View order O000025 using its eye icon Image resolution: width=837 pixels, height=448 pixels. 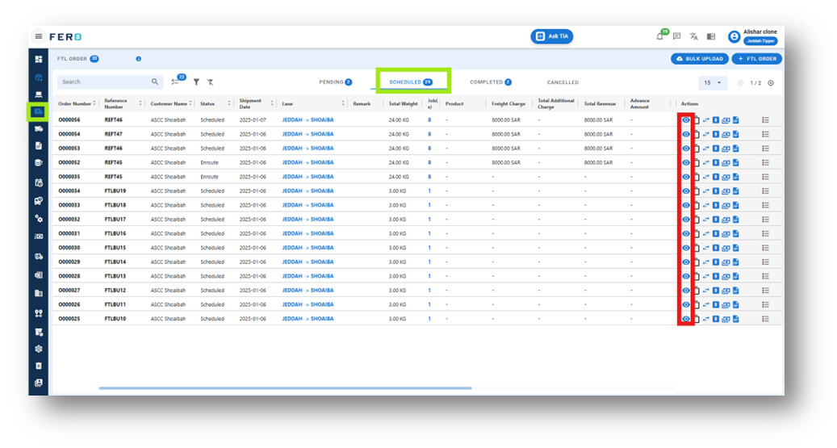(x=686, y=319)
